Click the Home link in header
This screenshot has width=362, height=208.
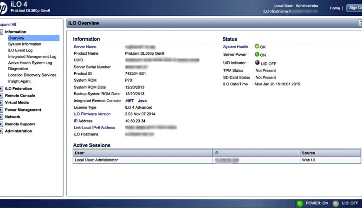(335, 8)
